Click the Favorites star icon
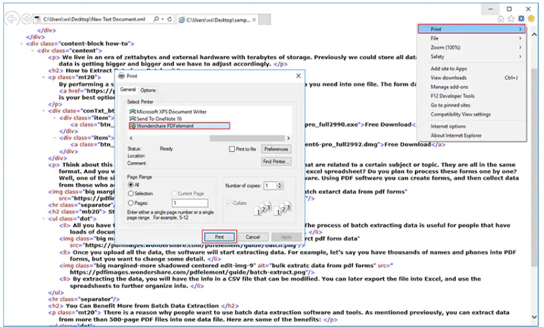544x327 pixels. click(511, 19)
